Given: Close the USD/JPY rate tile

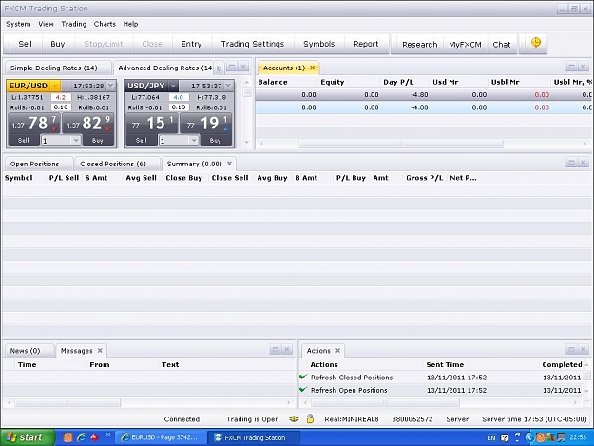Looking at the screenshot, I should coord(228,86).
